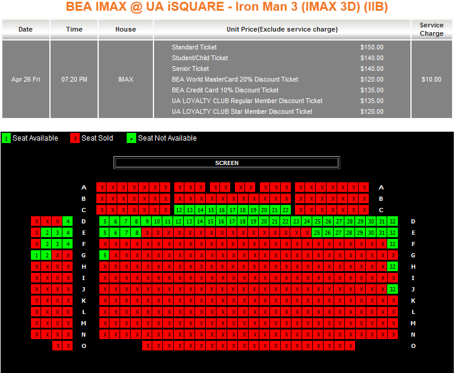The width and height of the screenshot is (455, 373).
Task: Click the Seat Not Available legend icon
Action: pos(131,138)
